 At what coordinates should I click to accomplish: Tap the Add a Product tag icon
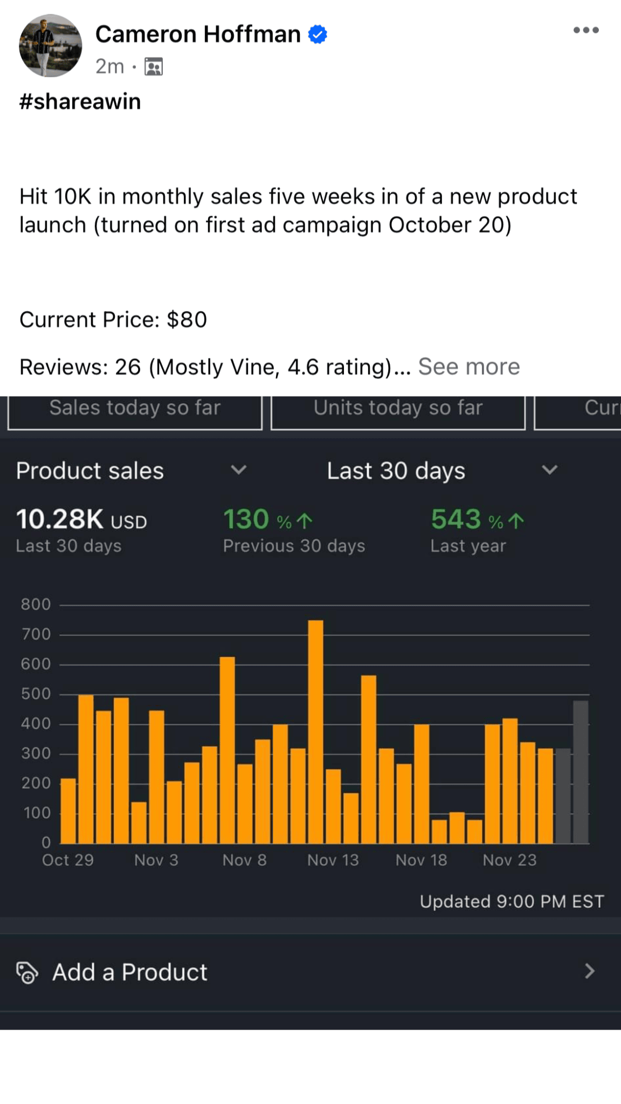27,972
